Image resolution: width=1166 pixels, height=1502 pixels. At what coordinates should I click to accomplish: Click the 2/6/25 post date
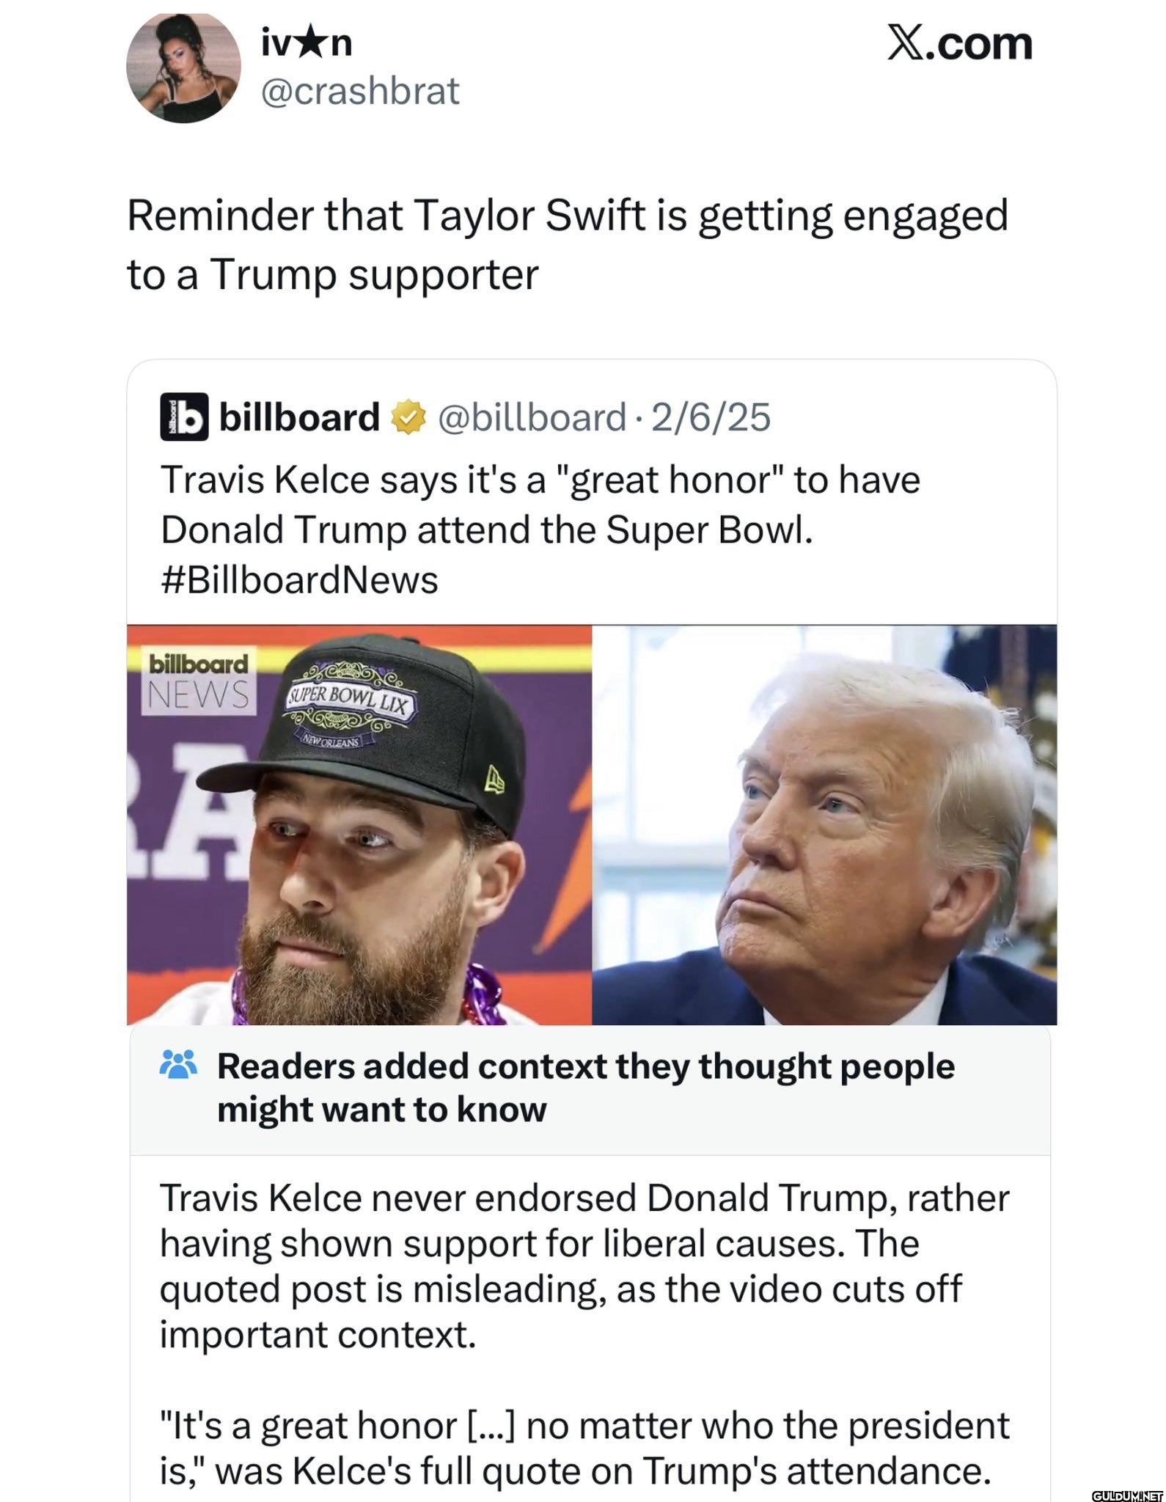pos(711,418)
